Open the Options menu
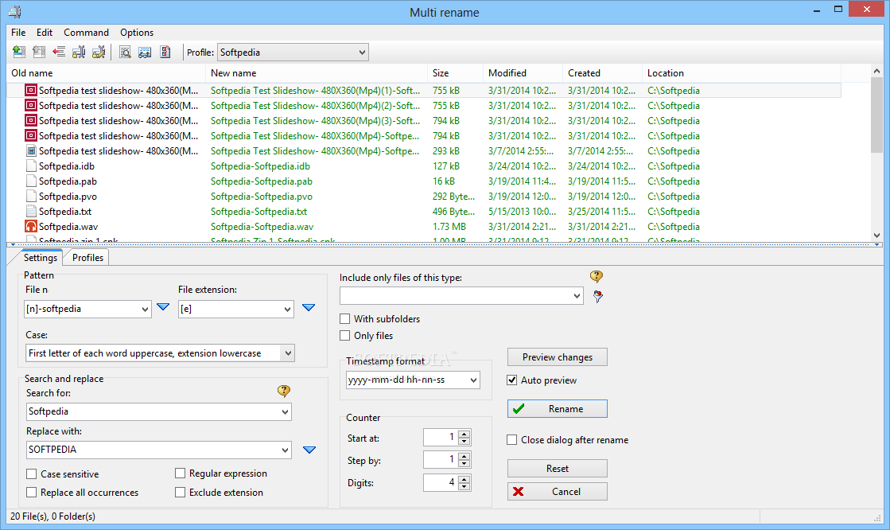The width and height of the screenshot is (890, 530). [137, 33]
